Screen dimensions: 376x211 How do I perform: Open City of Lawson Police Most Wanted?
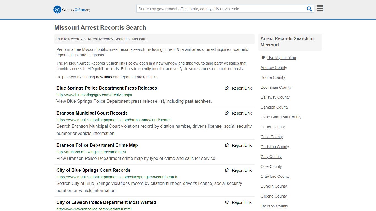coord(106,202)
